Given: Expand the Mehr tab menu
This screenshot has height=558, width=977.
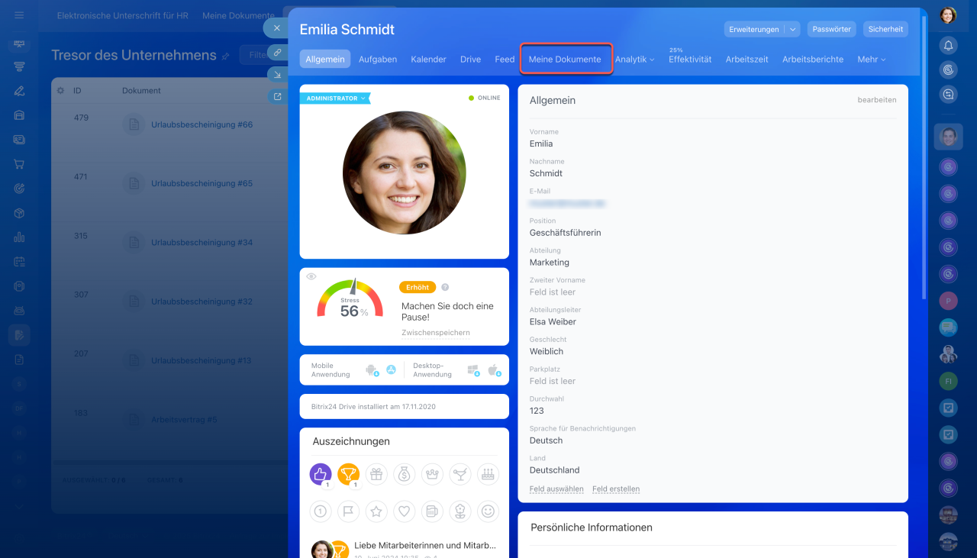Looking at the screenshot, I should click(x=872, y=59).
